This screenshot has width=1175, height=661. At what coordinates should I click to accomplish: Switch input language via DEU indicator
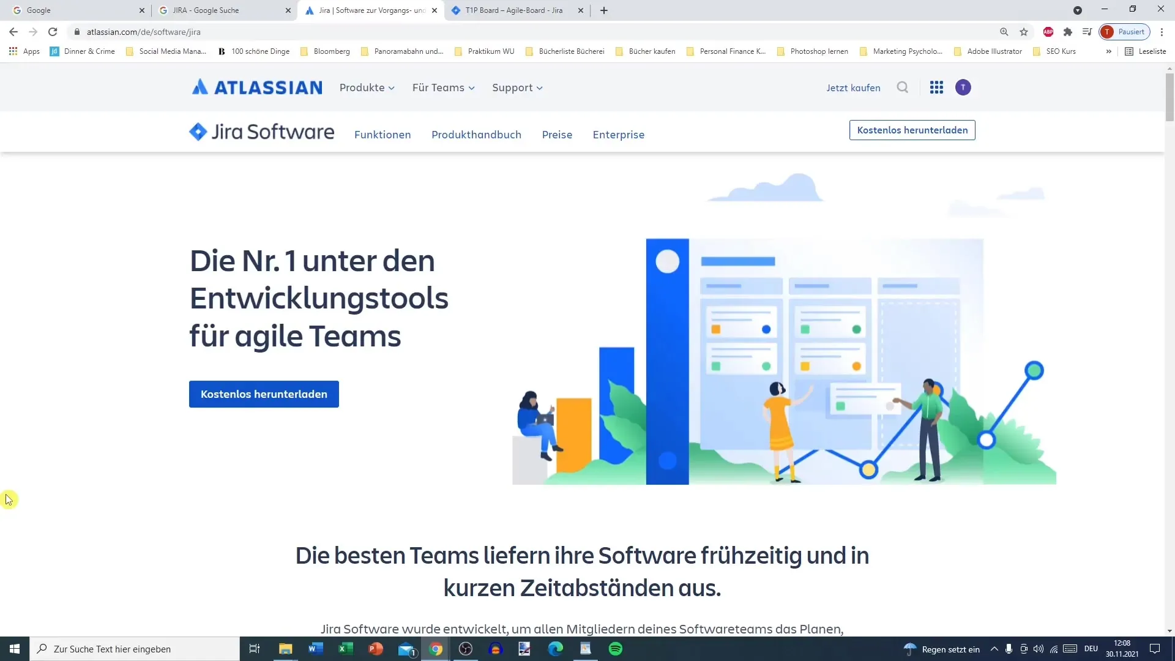click(1091, 649)
